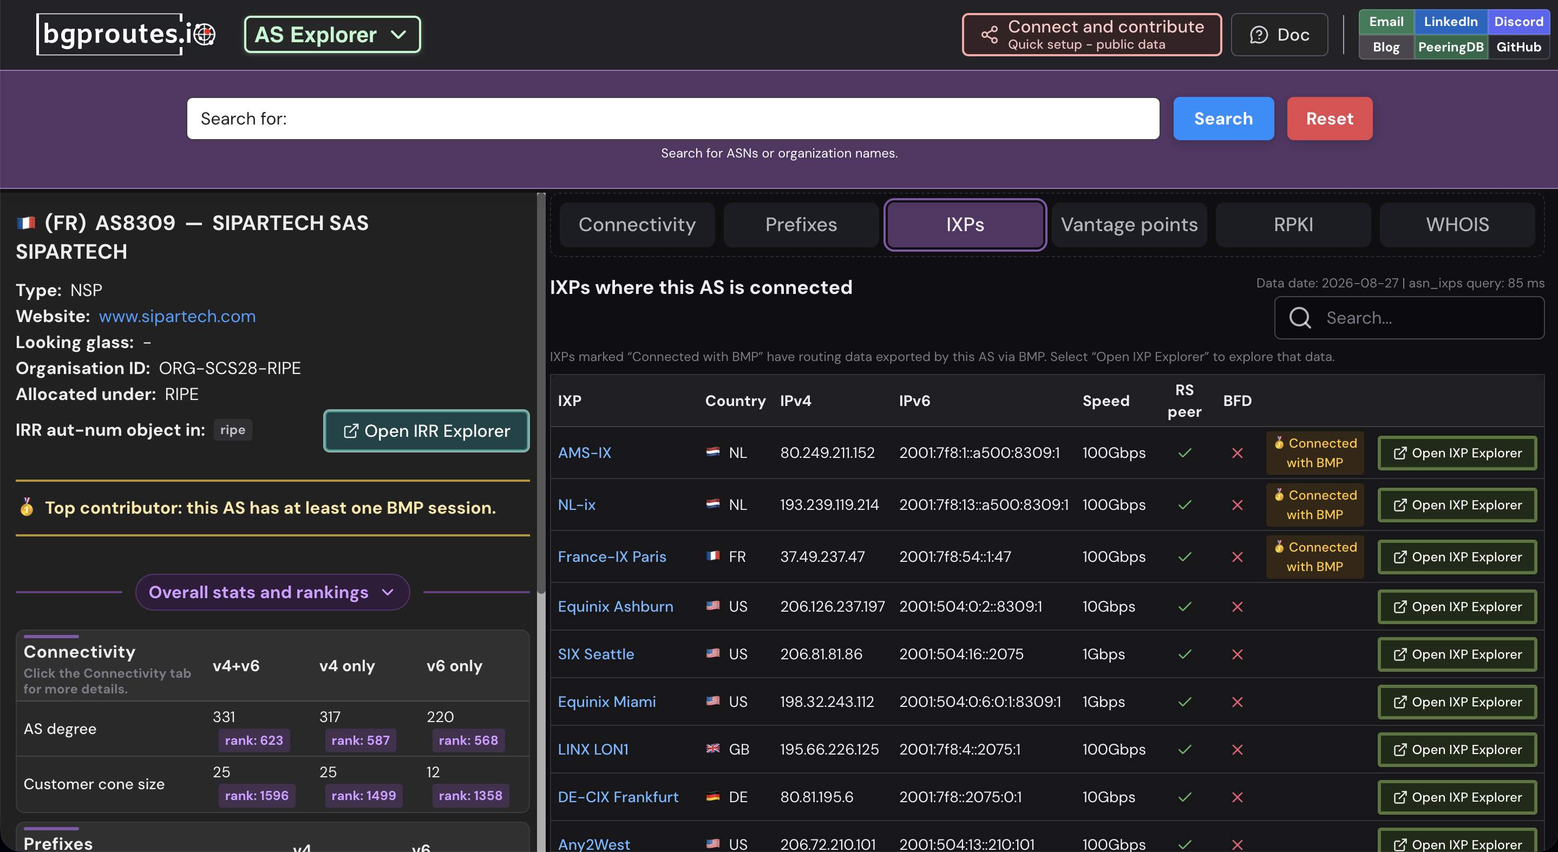Click the blue Search button
This screenshot has width=1558, height=852.
point(1223,119)
